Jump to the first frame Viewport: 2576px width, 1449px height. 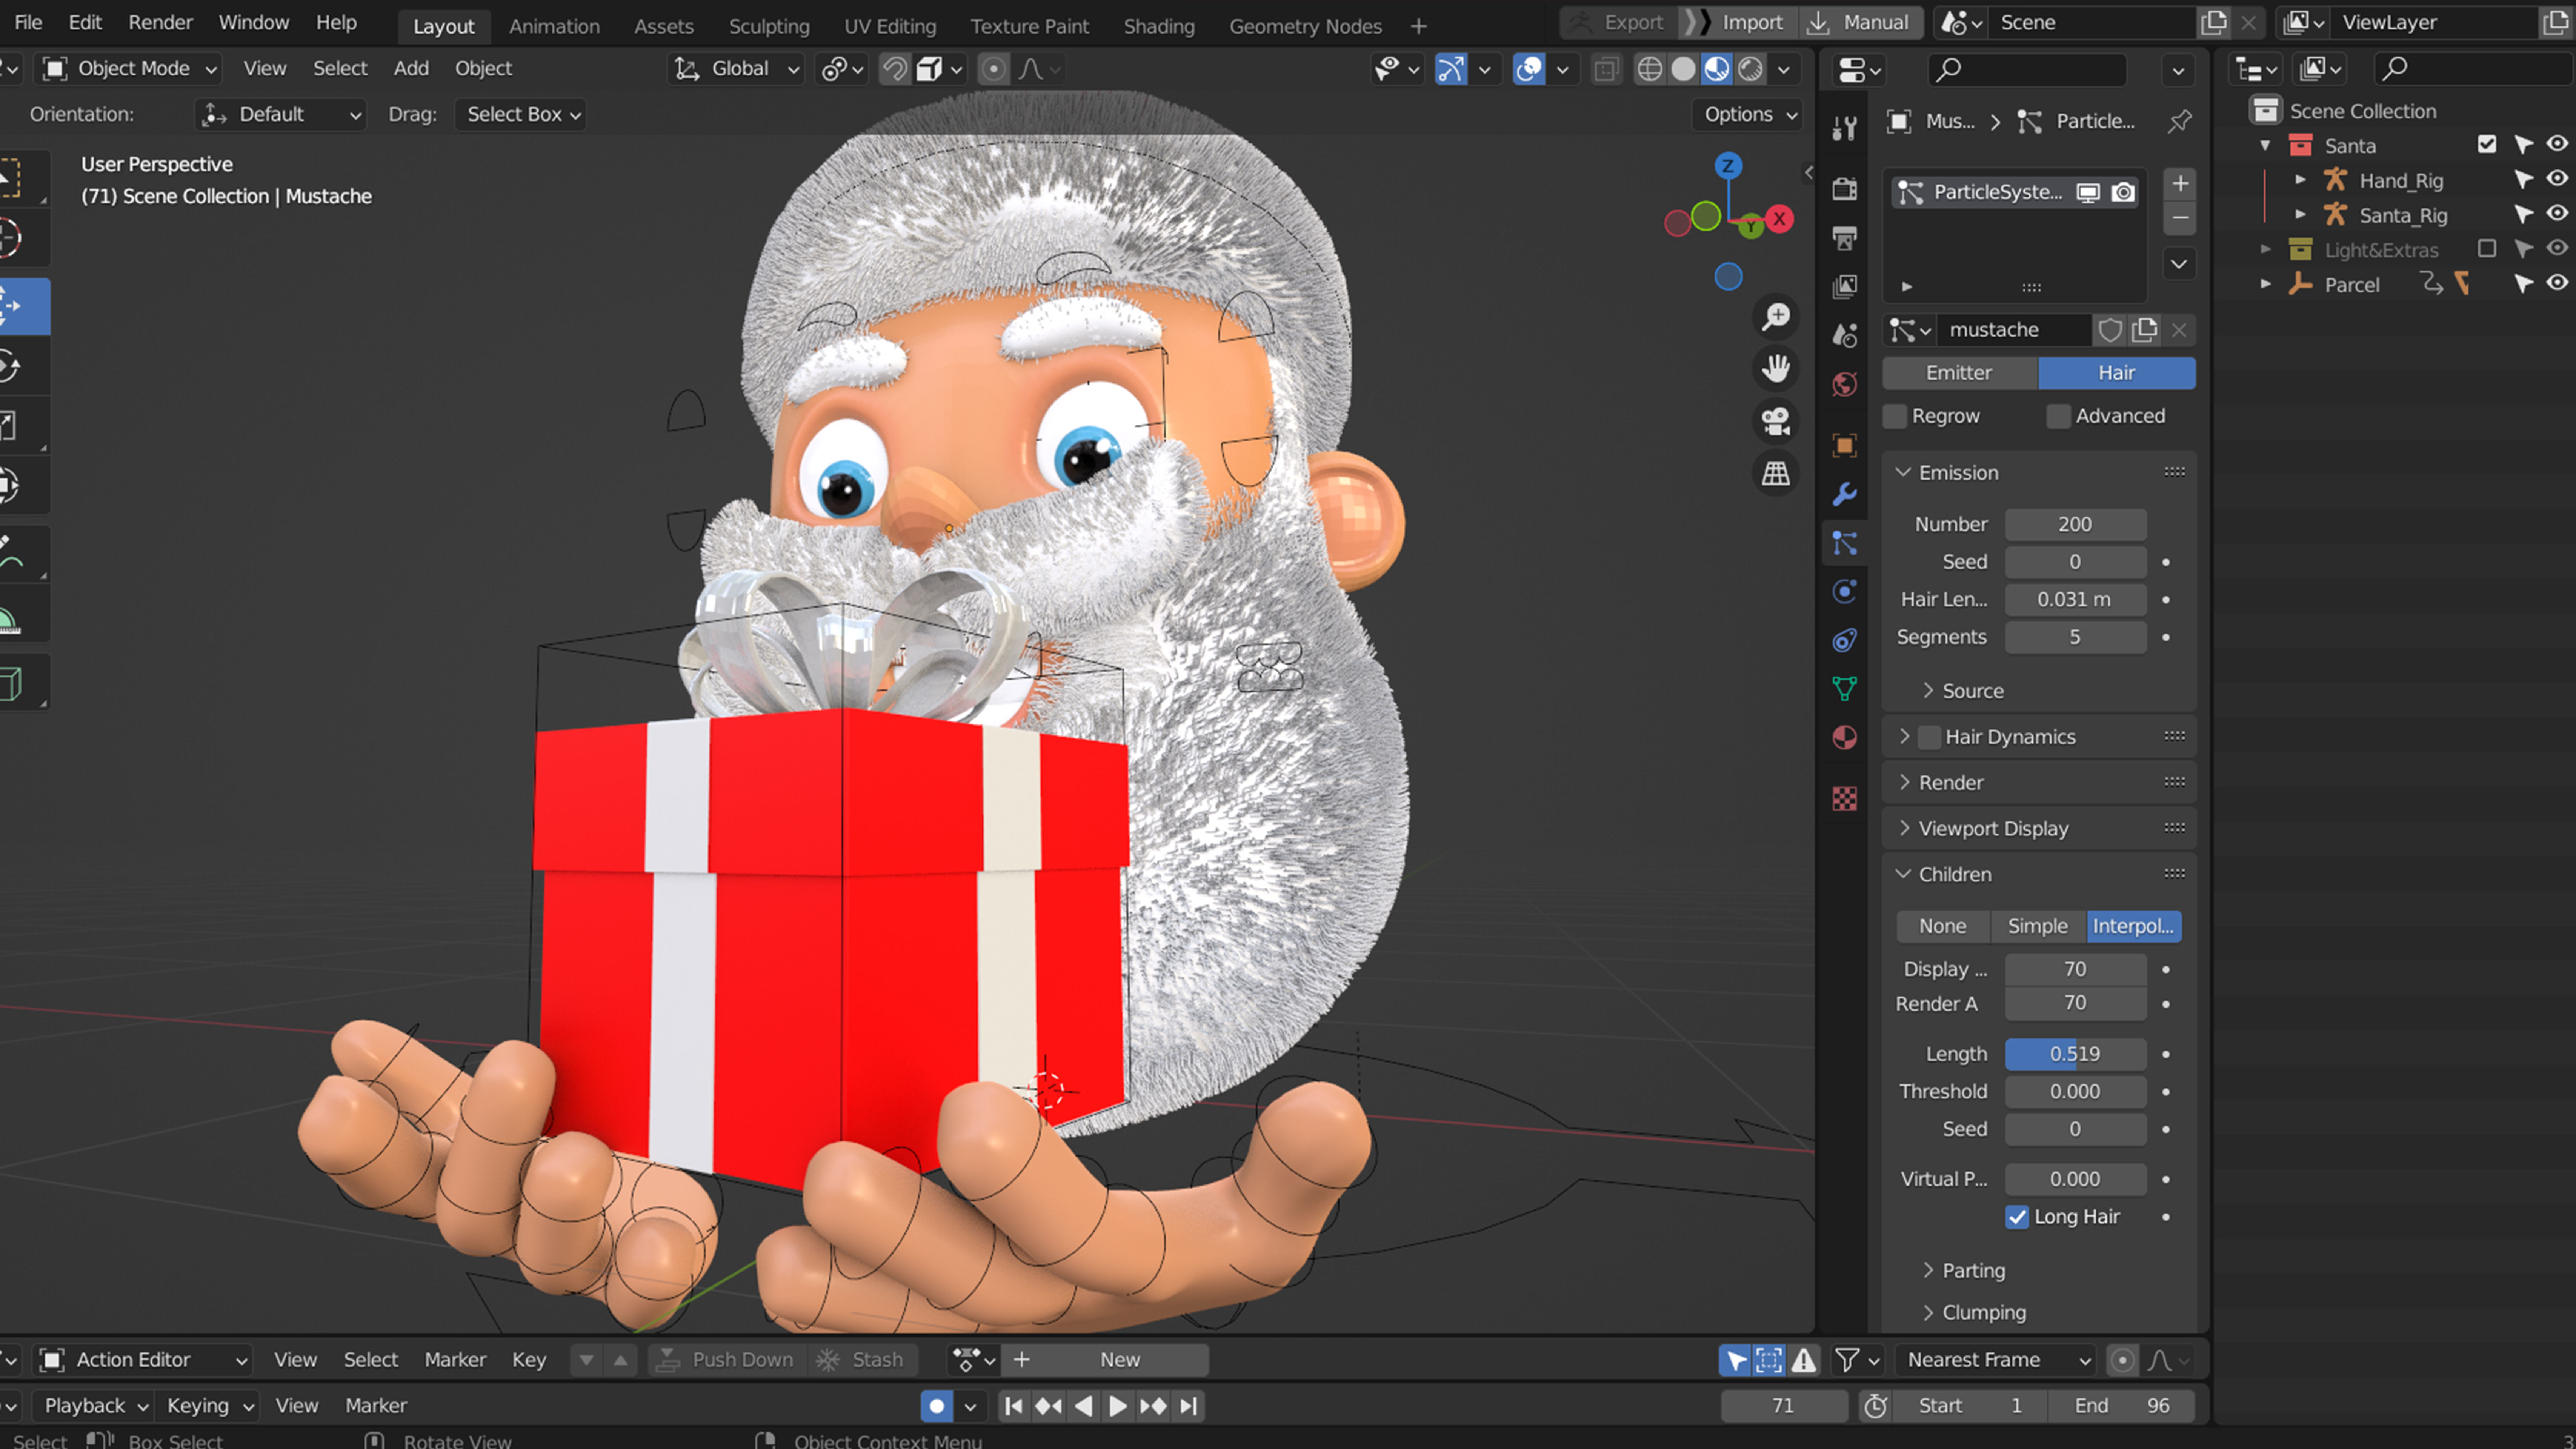click(1013, 1406)
